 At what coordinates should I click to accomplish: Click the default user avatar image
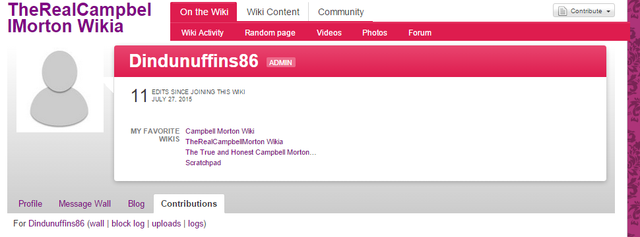[59, 89]
